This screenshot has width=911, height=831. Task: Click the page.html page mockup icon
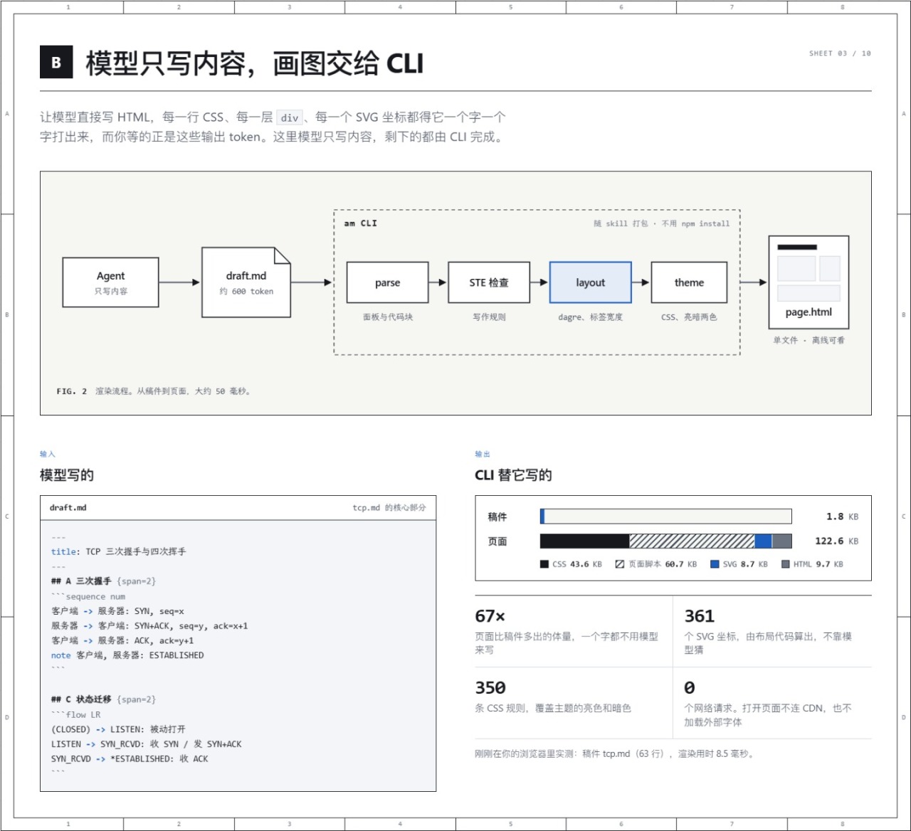pyautogui.click(x=809, y=282)
